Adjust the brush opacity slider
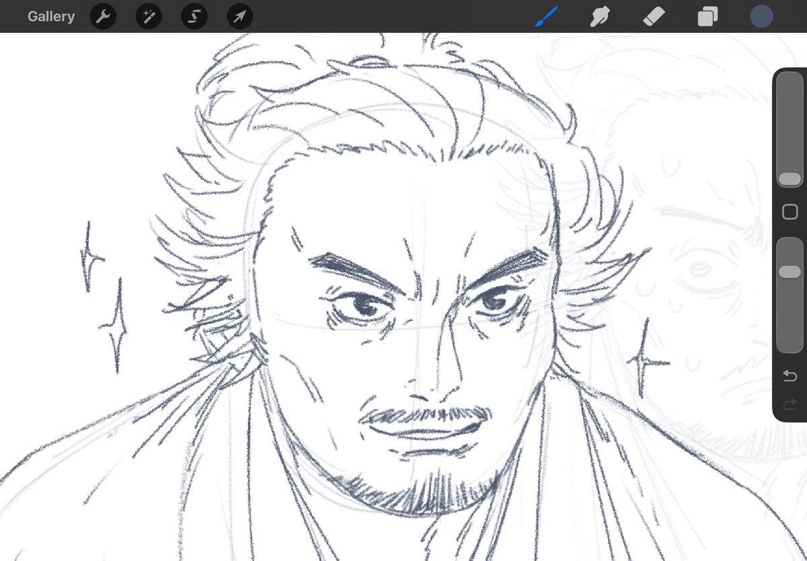Image resolution: width=807 pixels, height=561 pixels. pyautogui.click(x=790, y=295)
